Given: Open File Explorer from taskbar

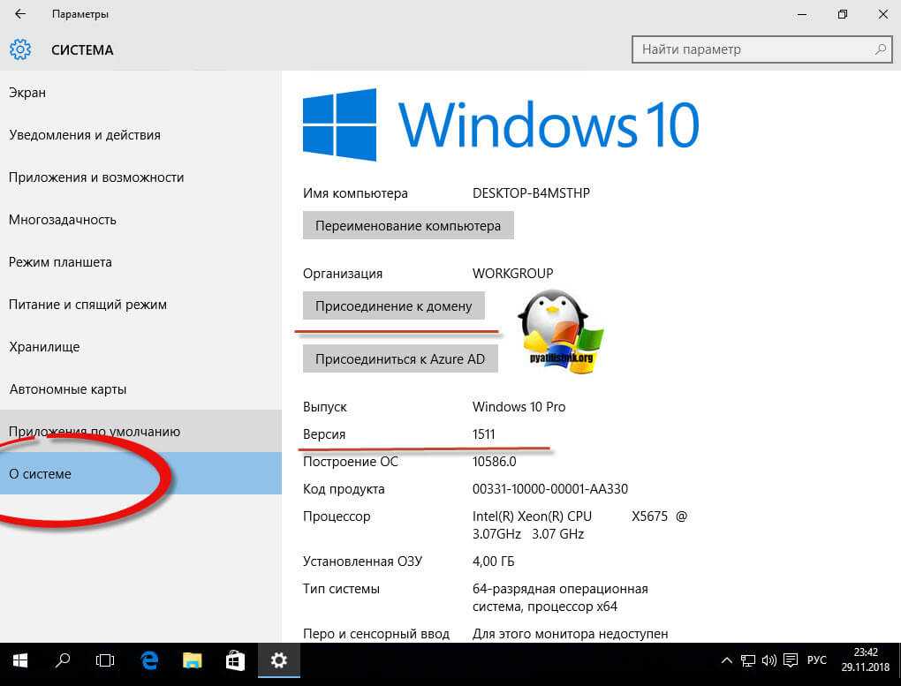Looking at the screenshot, I should (193, 660).
